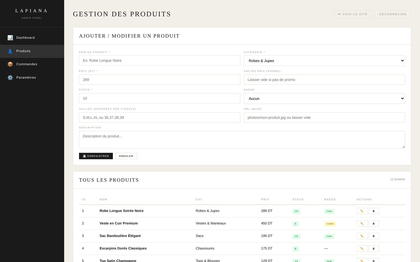Edit Escarpins Dorés Classiques product
This screenshot has width=420, height=262.
362,249
